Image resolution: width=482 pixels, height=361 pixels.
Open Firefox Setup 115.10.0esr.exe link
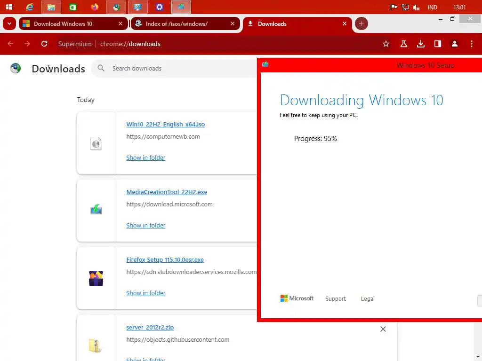tap(165, 259)
